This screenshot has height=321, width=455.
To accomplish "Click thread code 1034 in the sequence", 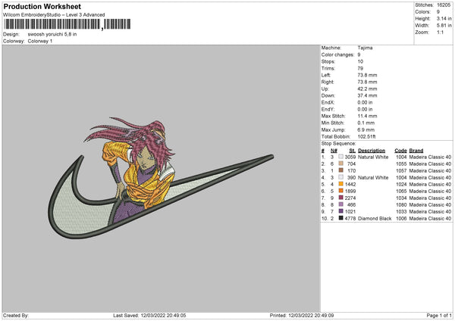I will click(x=401, y=198).
